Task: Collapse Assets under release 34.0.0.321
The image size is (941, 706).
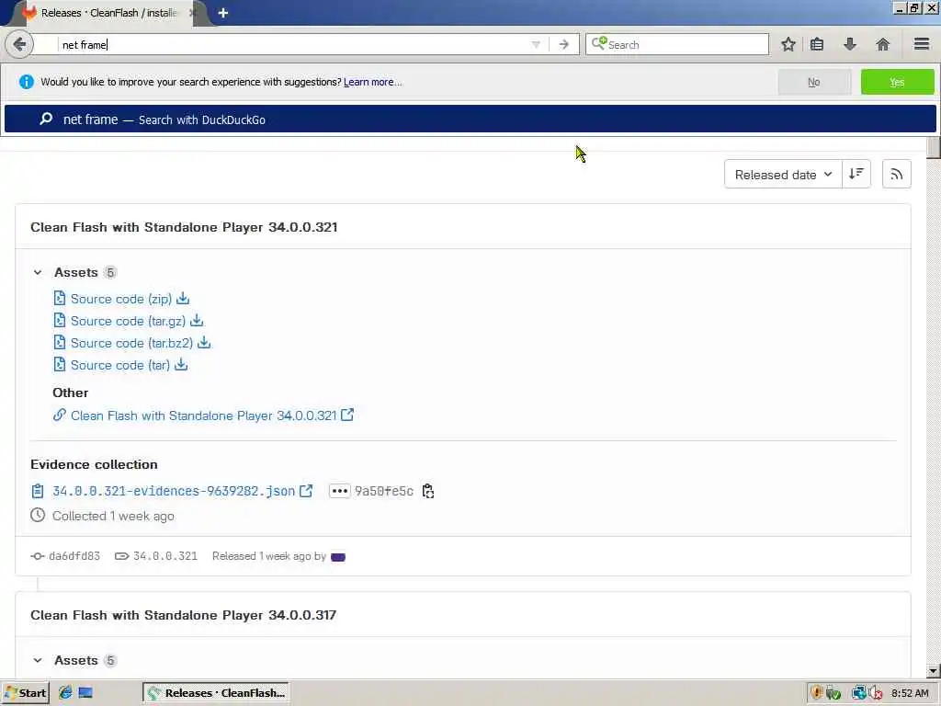Action: (x=38, y=272)
